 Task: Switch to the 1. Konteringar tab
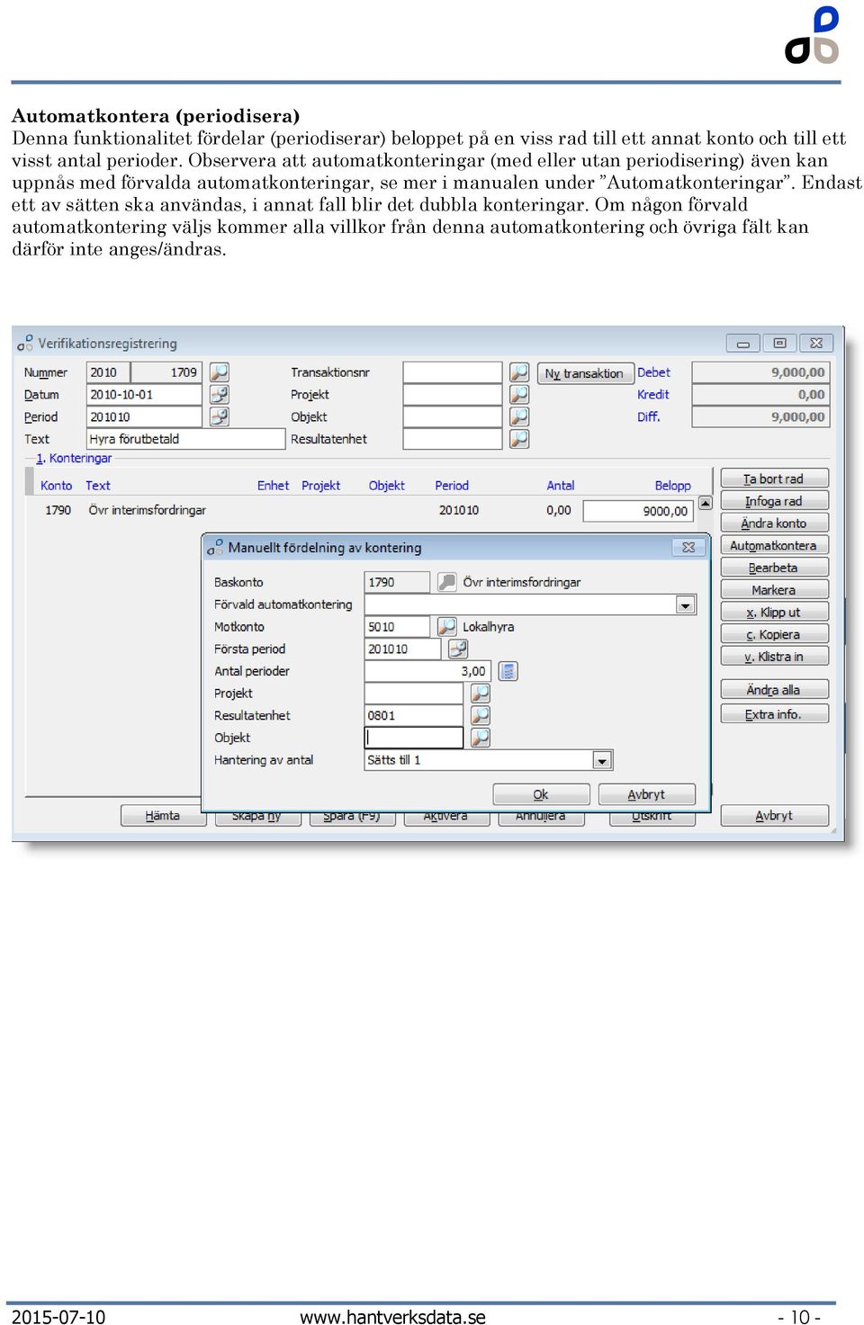74,458
